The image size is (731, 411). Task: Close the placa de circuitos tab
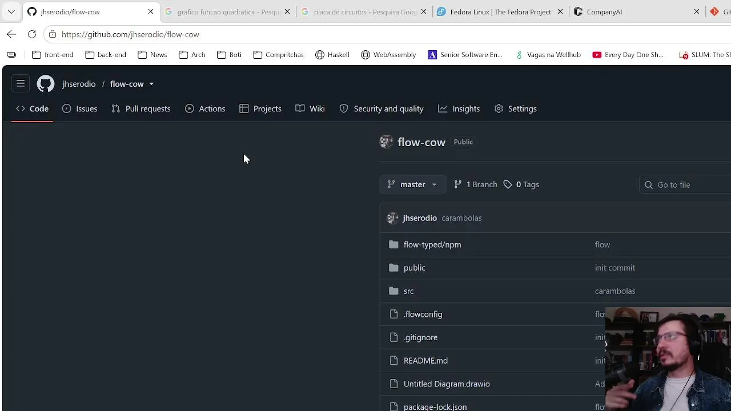[x=424, y=11]
